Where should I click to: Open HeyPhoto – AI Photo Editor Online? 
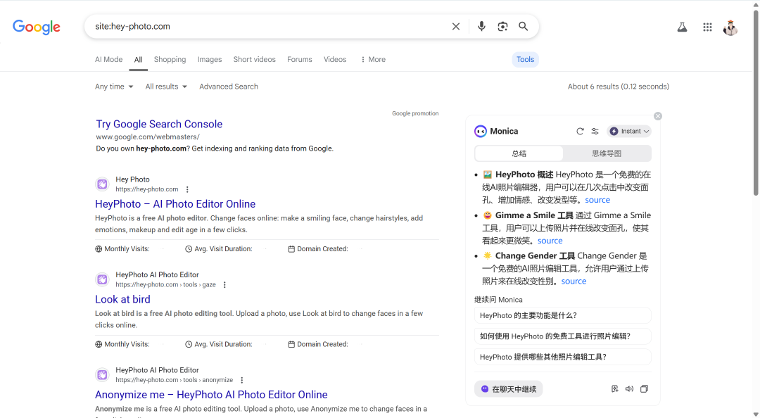click(175, 203)
